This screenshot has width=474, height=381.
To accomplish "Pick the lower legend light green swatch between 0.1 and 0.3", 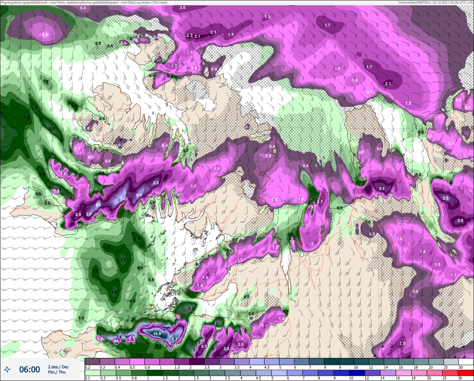I will point(92,372).
